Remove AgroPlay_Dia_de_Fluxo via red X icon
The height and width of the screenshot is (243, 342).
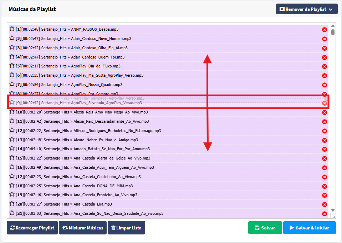(325, 66)
